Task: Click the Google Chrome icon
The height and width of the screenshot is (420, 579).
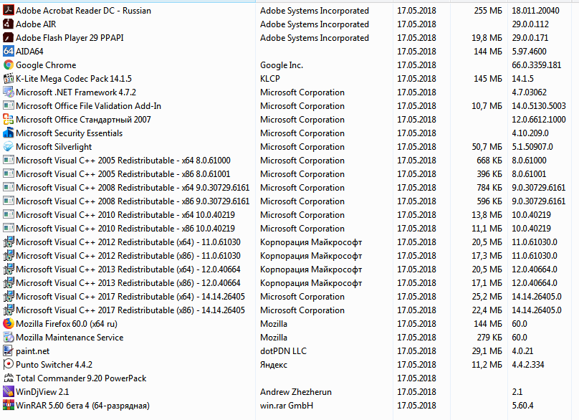Action: pyautogui.click(x=8, y=65)
